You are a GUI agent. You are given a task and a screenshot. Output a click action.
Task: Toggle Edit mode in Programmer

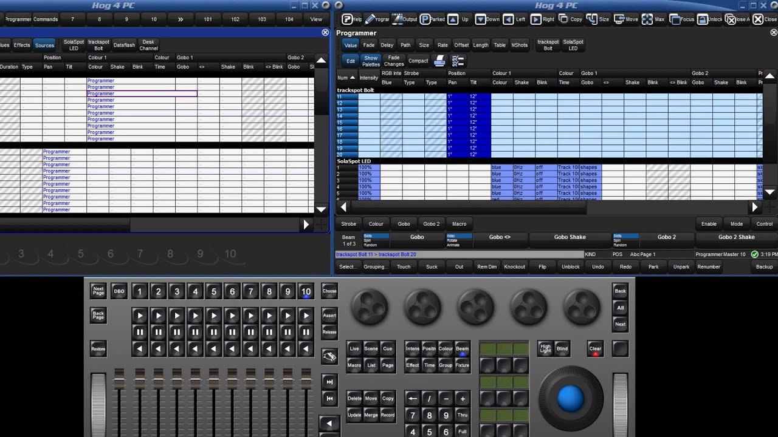(x=351, y=61)
